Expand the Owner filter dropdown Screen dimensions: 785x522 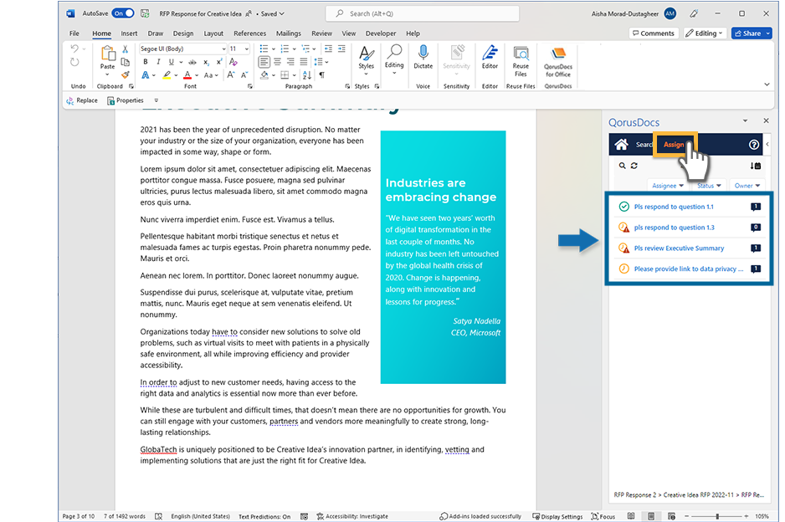747,186
